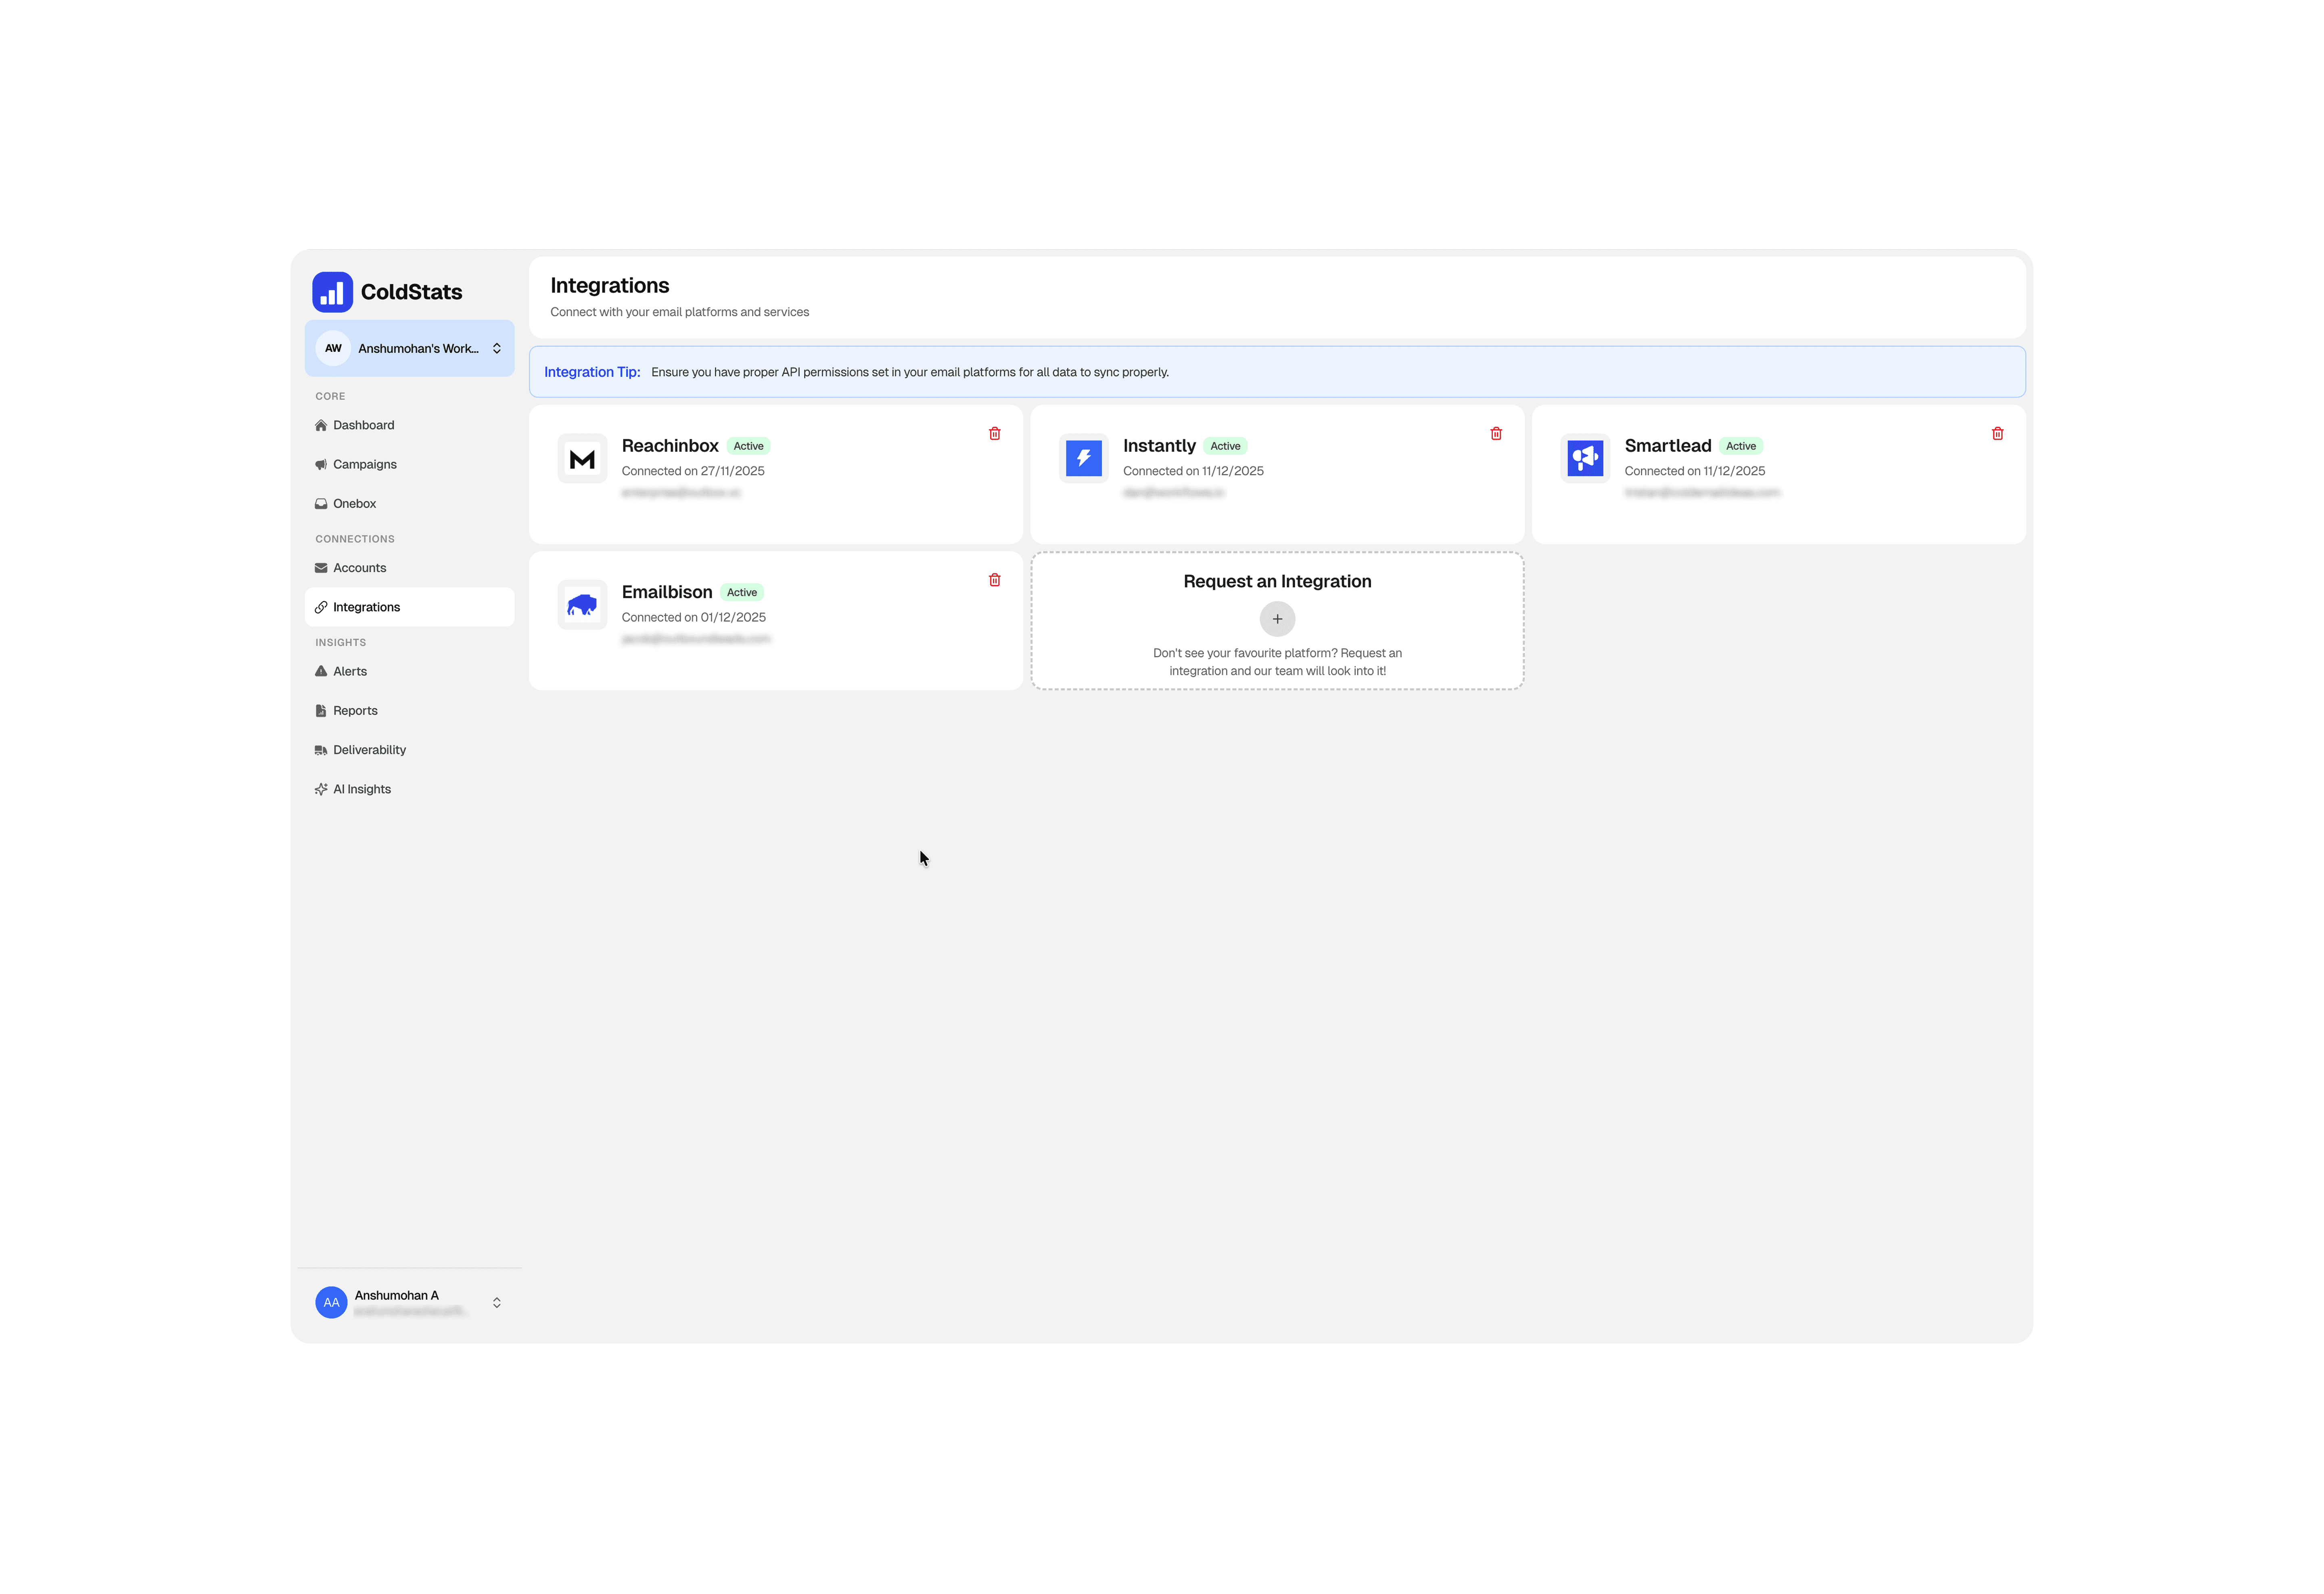Image resolution: width=2324 pixels, height=1594 pixels.
Task: Open the Deliverability section
Action: 369,750
